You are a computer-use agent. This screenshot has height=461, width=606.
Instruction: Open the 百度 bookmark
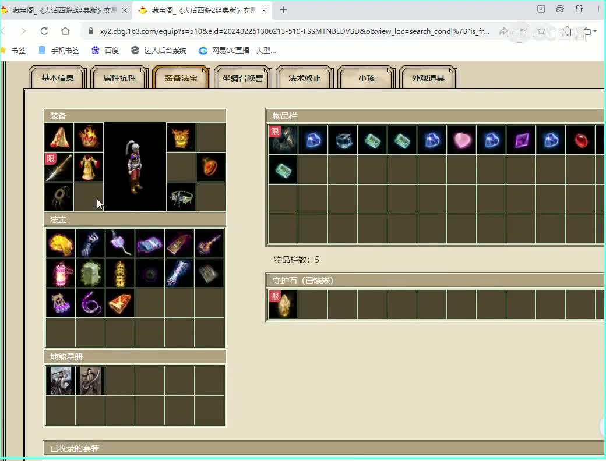(x=105, y=50)
